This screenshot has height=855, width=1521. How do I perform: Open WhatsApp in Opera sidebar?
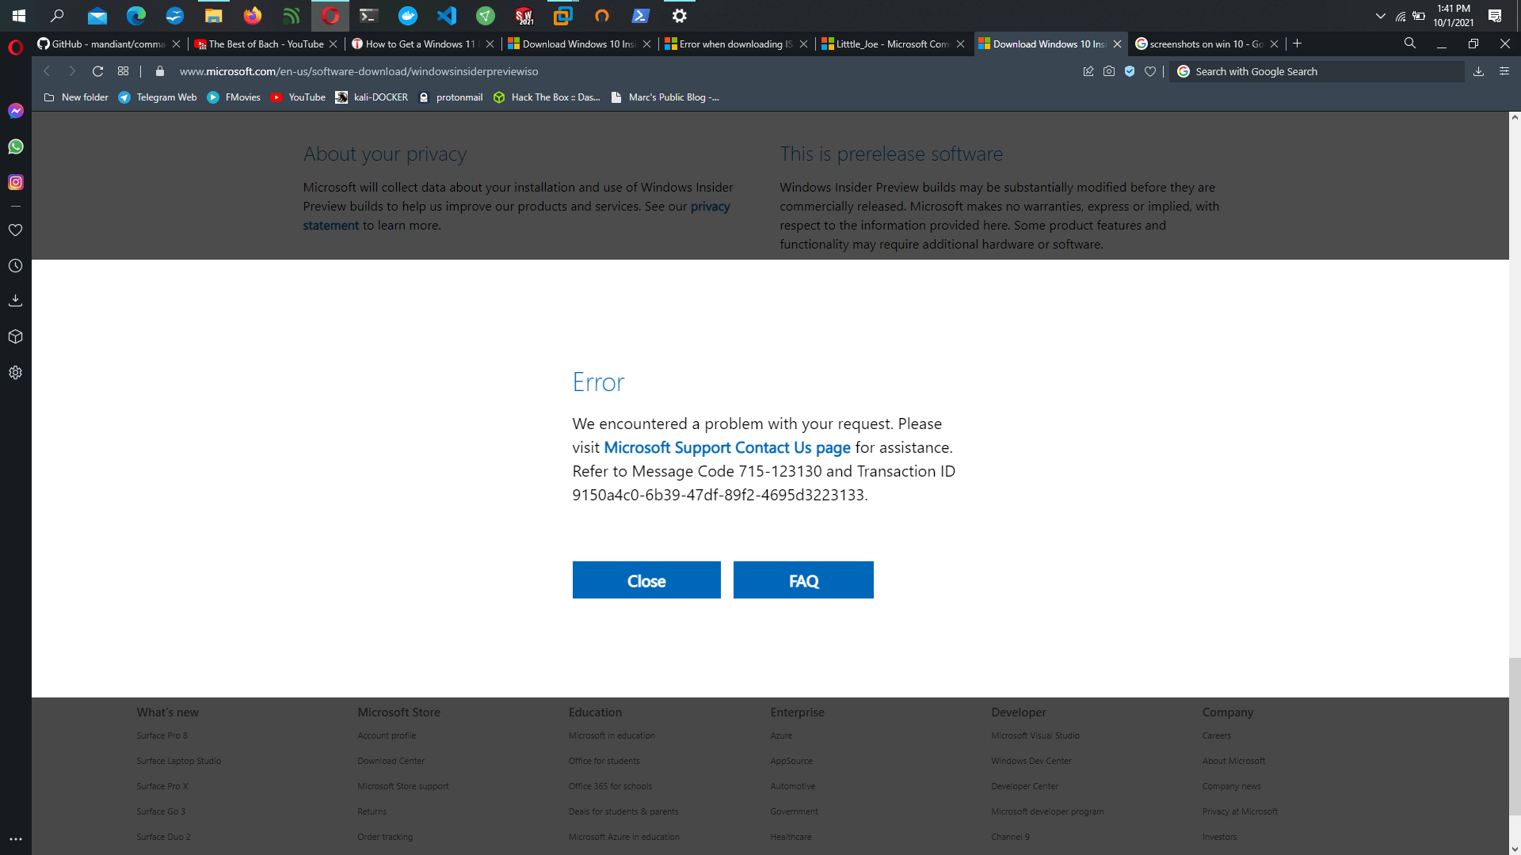pos(16,146)
